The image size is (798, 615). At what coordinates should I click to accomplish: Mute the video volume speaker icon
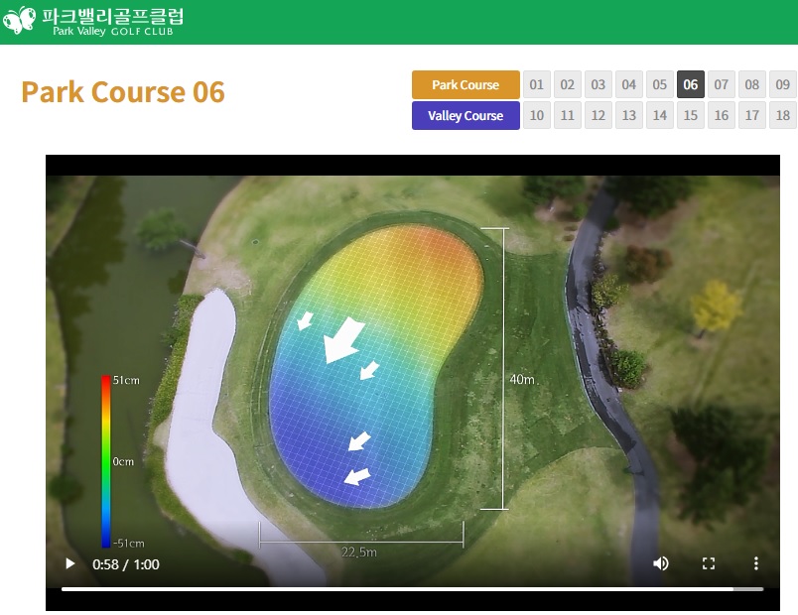click(x=661, y=563)
